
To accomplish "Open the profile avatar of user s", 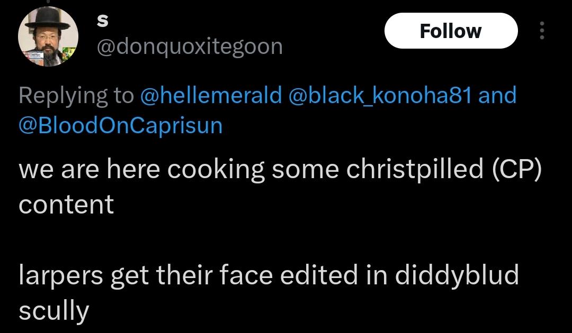I will pos(48,37).
